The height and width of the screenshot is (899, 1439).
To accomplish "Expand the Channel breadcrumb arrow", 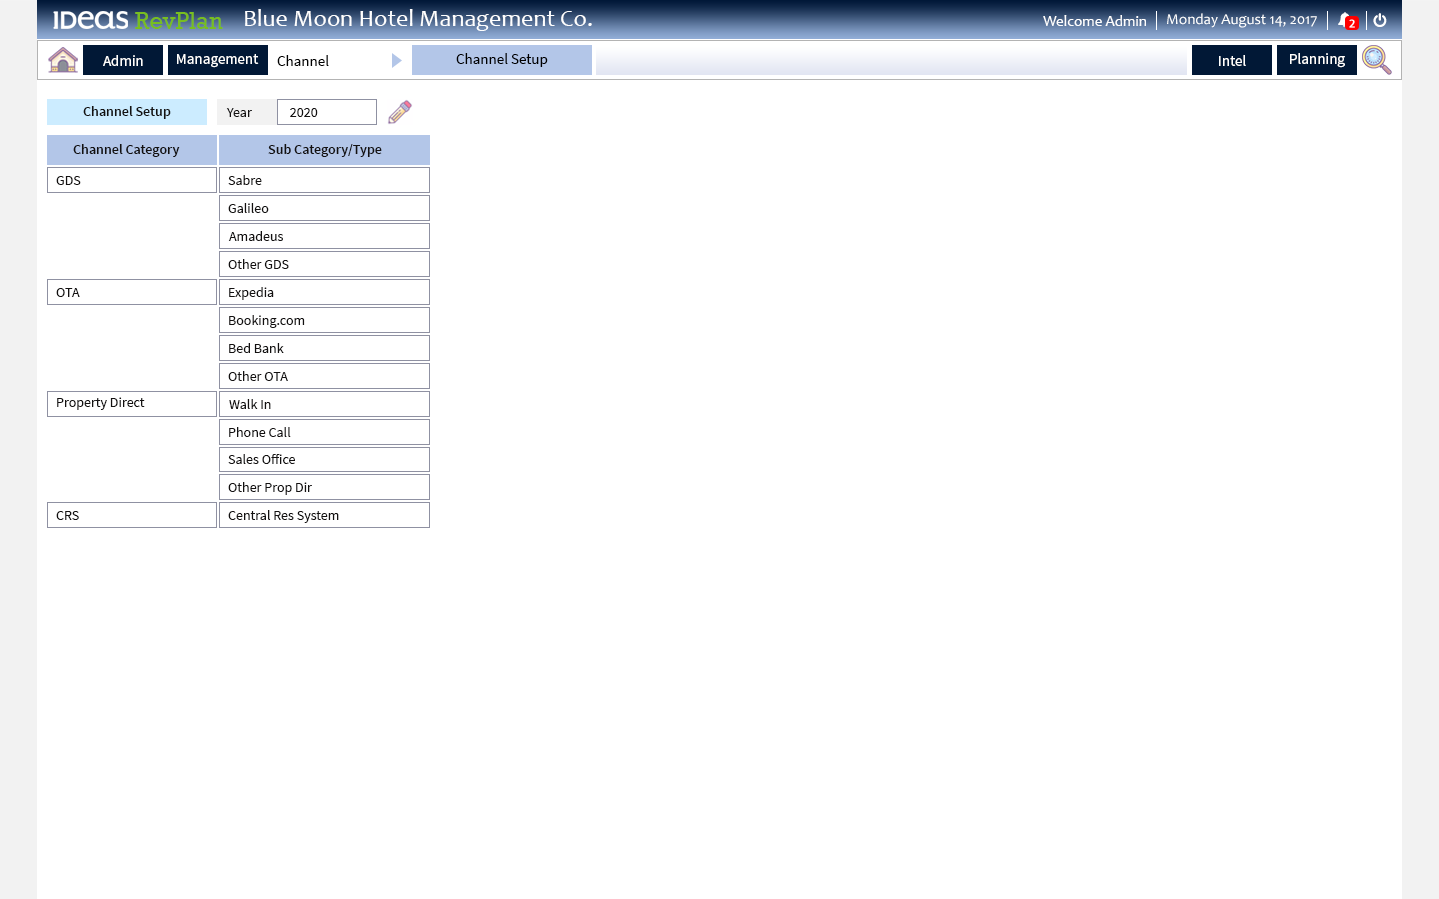I will coord(396,60).
